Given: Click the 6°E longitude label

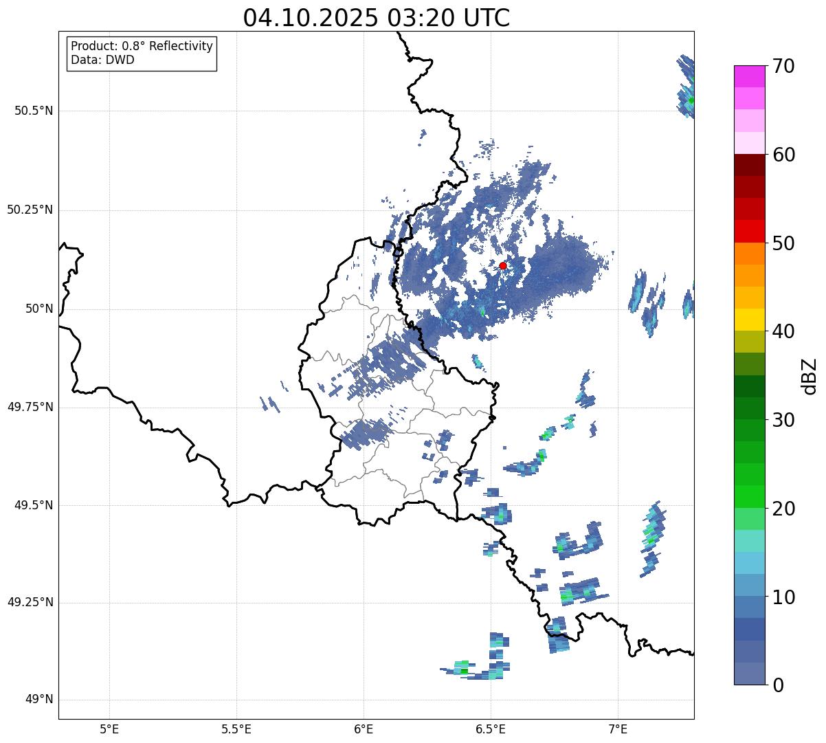Looking at the screenshot, I should coord(364,729).
